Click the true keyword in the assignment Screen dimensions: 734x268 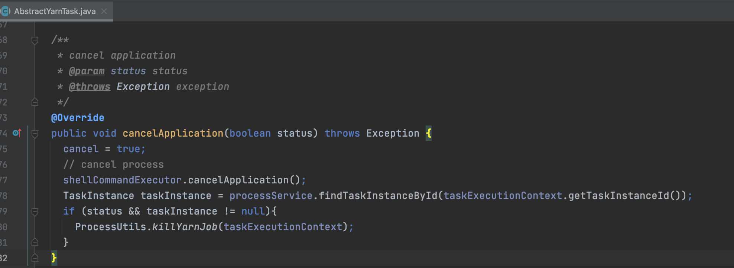coord(128,149)
